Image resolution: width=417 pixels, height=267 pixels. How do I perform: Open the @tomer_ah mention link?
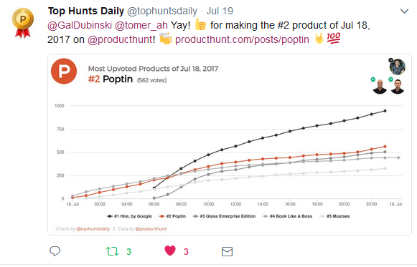[141, 26]
